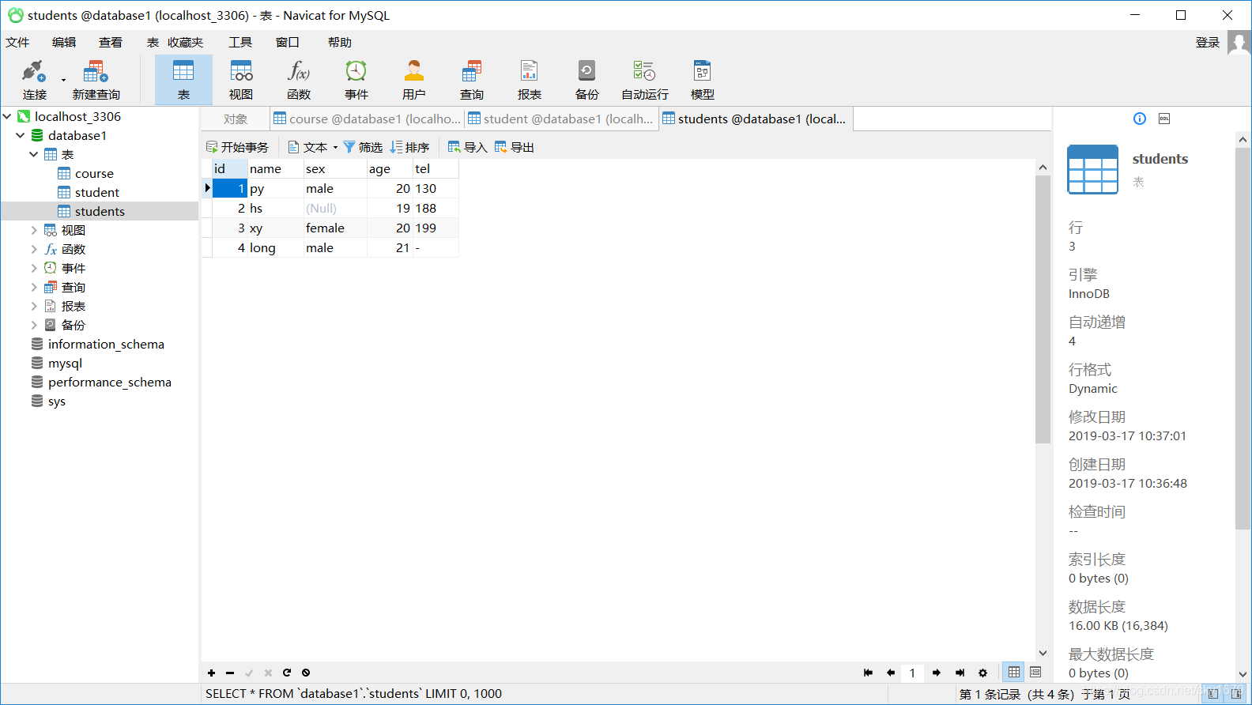1252x705 pixels.
Task: Open the 报表 reports toolbar button
Action: (530, 80)
